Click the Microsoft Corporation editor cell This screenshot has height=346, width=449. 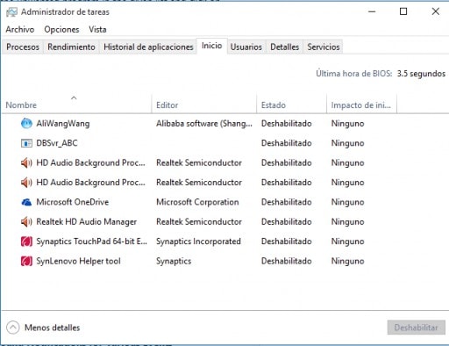coord(197,202)
